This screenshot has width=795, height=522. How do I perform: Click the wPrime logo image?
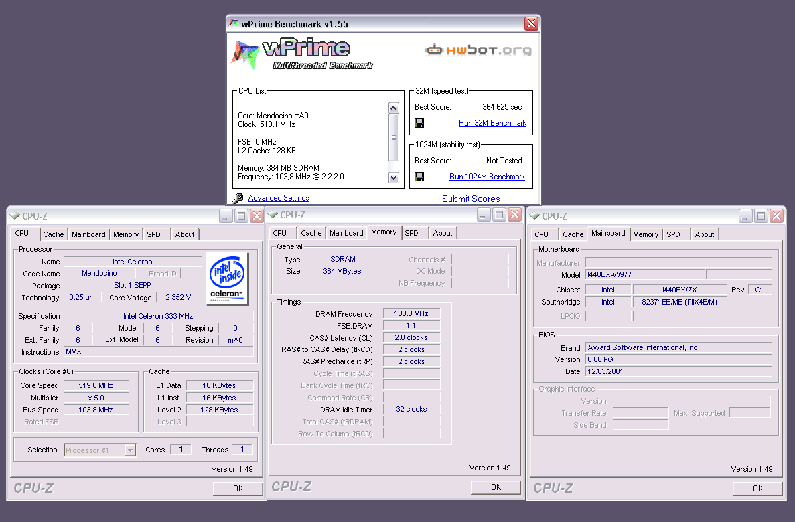pos(302,54)
